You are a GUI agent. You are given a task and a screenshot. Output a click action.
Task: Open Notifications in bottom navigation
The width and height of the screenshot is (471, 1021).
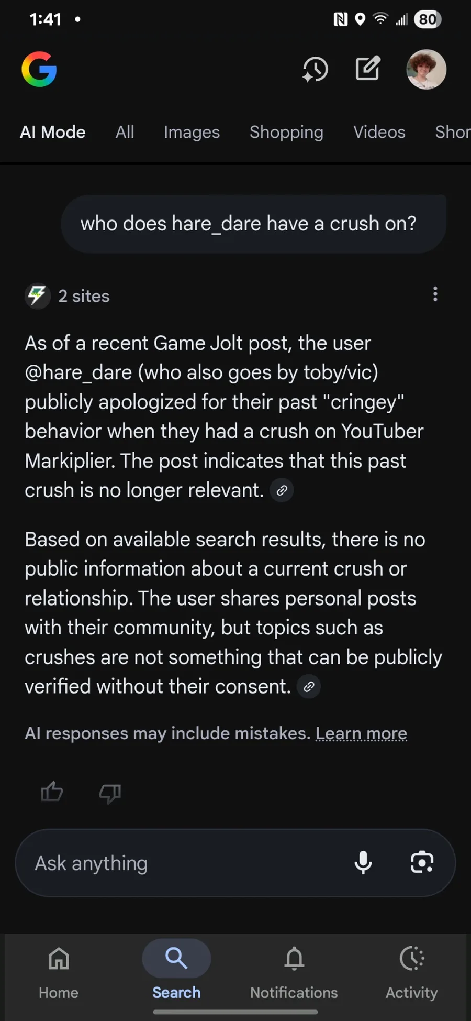pos(294,972)
